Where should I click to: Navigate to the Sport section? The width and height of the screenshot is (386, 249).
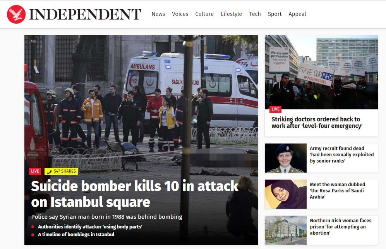pos(275,14)
